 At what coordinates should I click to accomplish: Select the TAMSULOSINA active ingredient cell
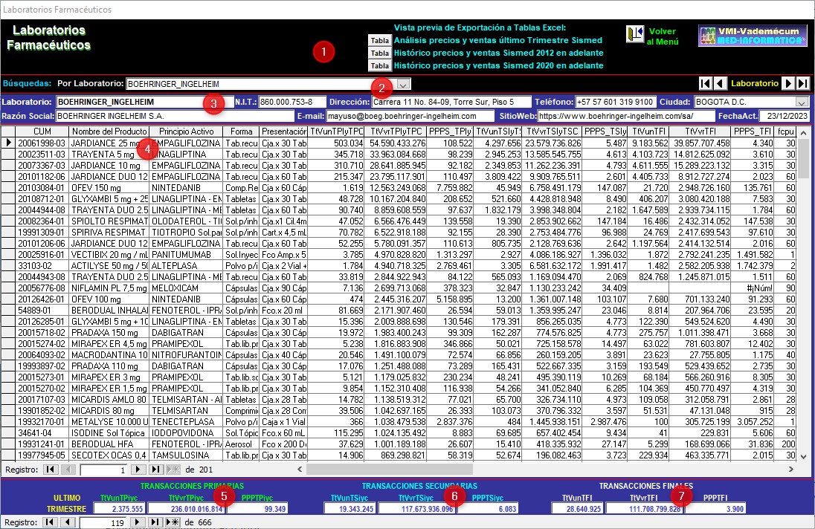point(186,455)
